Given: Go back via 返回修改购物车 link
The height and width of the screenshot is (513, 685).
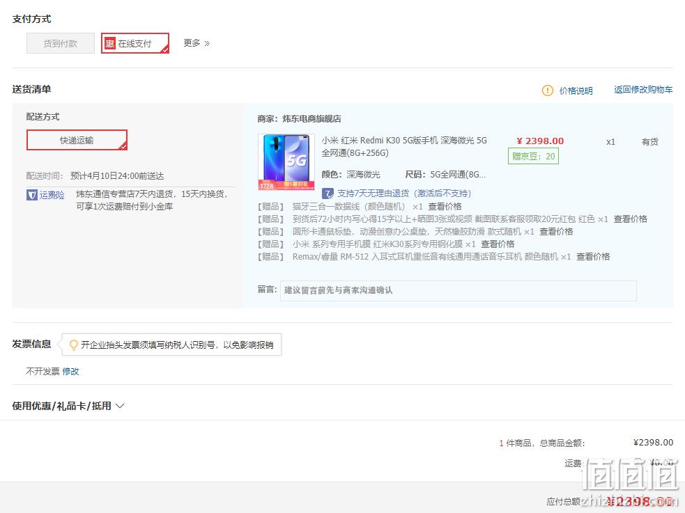Looking at the screenshot, I should pos(643,89).
